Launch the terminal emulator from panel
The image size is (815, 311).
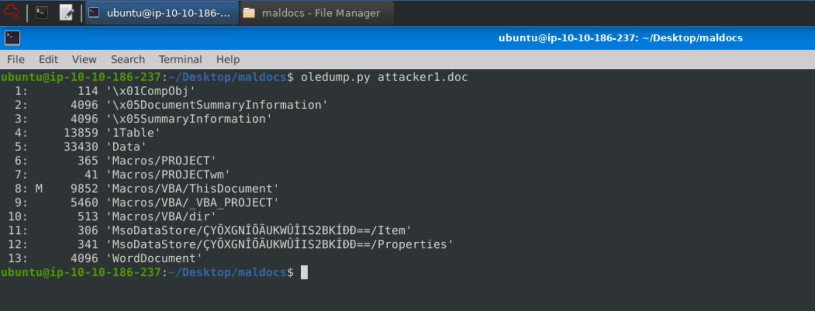tap(42, 13)
